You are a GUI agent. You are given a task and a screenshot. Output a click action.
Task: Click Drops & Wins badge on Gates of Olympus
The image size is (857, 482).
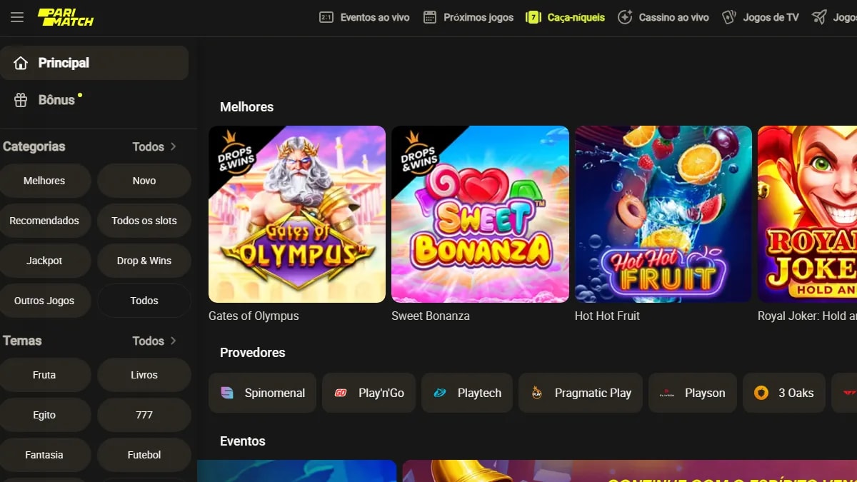tap(235, 152)
